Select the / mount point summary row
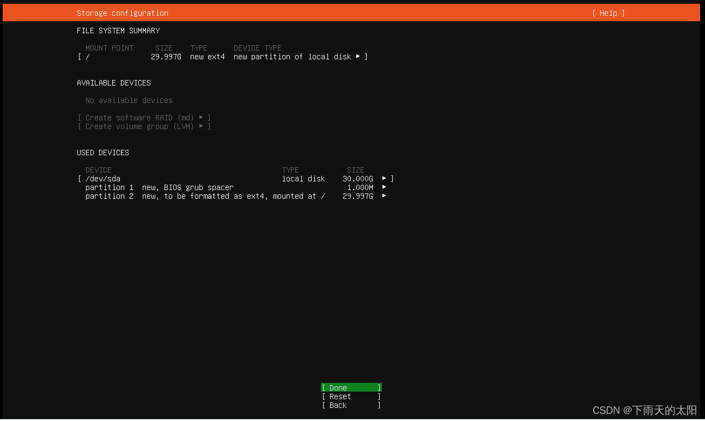Viewport: 705px width, 421px height. [223, 57]
